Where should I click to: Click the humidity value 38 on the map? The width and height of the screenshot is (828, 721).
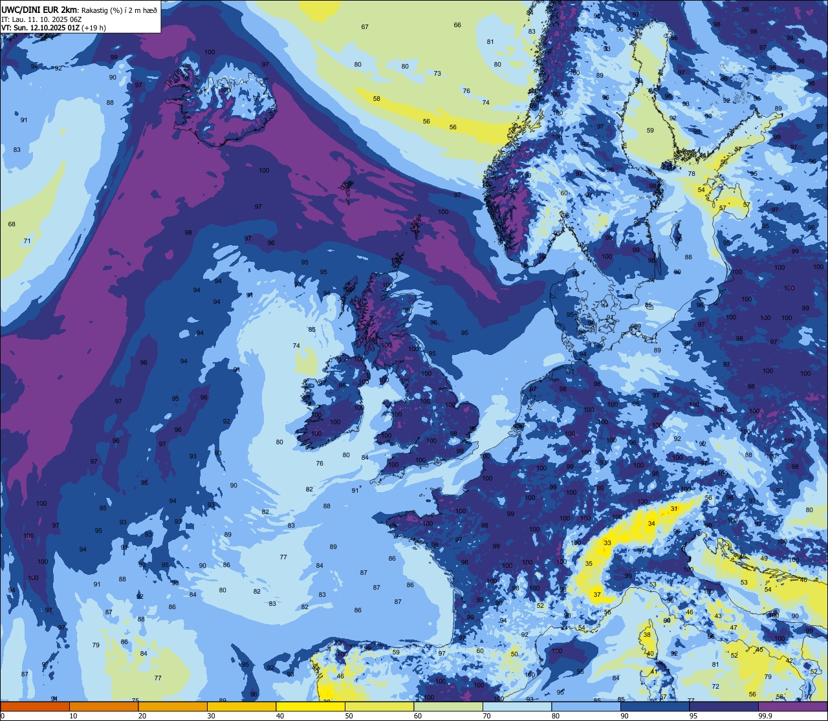pos(647,635)
